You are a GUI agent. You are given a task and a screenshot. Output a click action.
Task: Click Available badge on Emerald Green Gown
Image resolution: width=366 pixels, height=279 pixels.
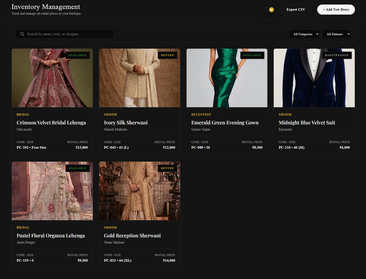[252, 55]
